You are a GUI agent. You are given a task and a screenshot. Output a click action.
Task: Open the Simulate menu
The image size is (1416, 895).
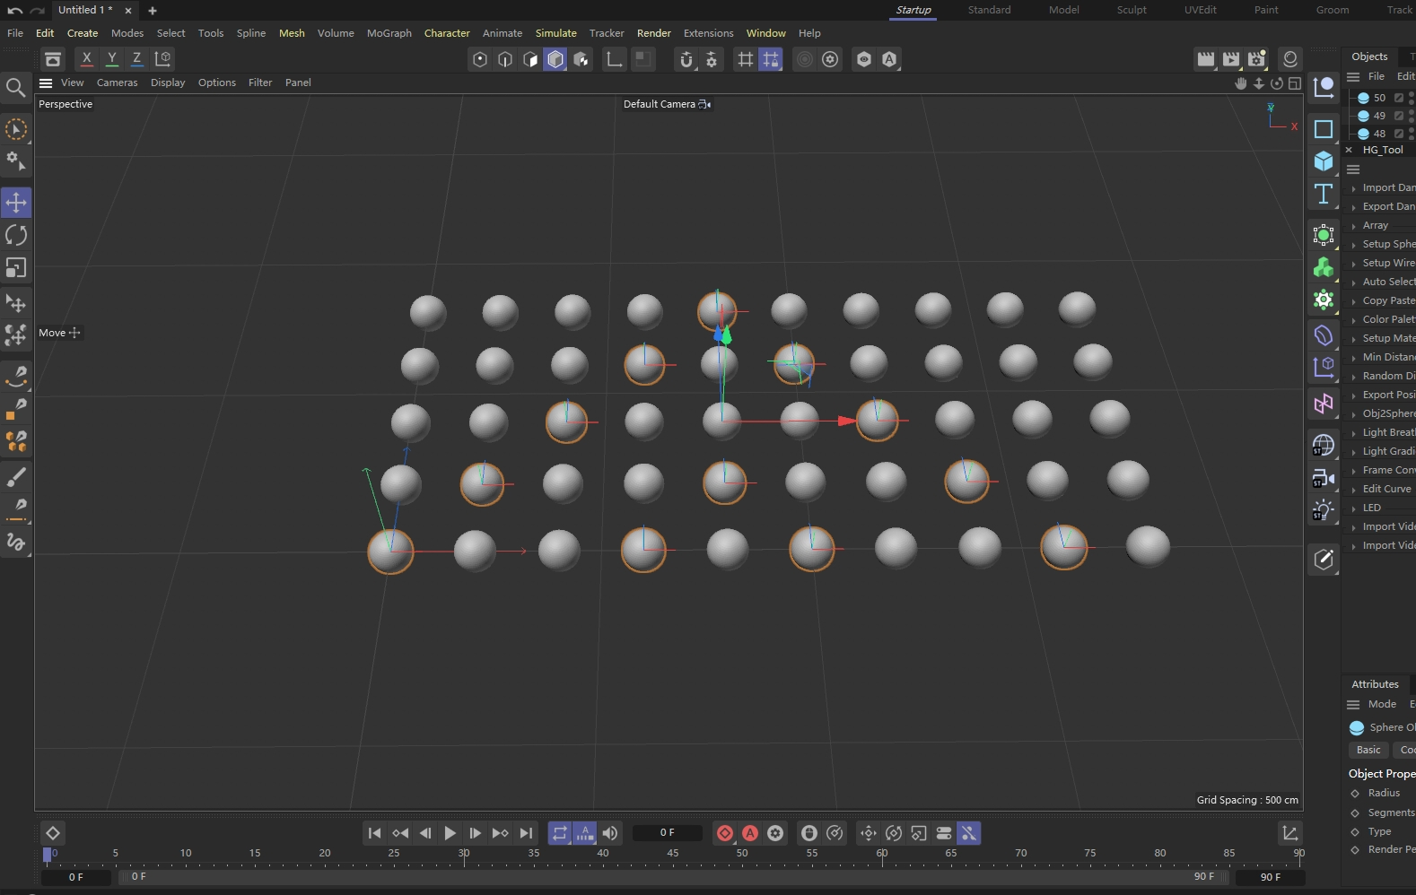pos(556,33)
